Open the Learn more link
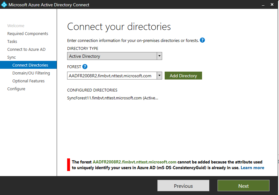The width and height of the screenshot is (279, 195). [x=252, y=168]
